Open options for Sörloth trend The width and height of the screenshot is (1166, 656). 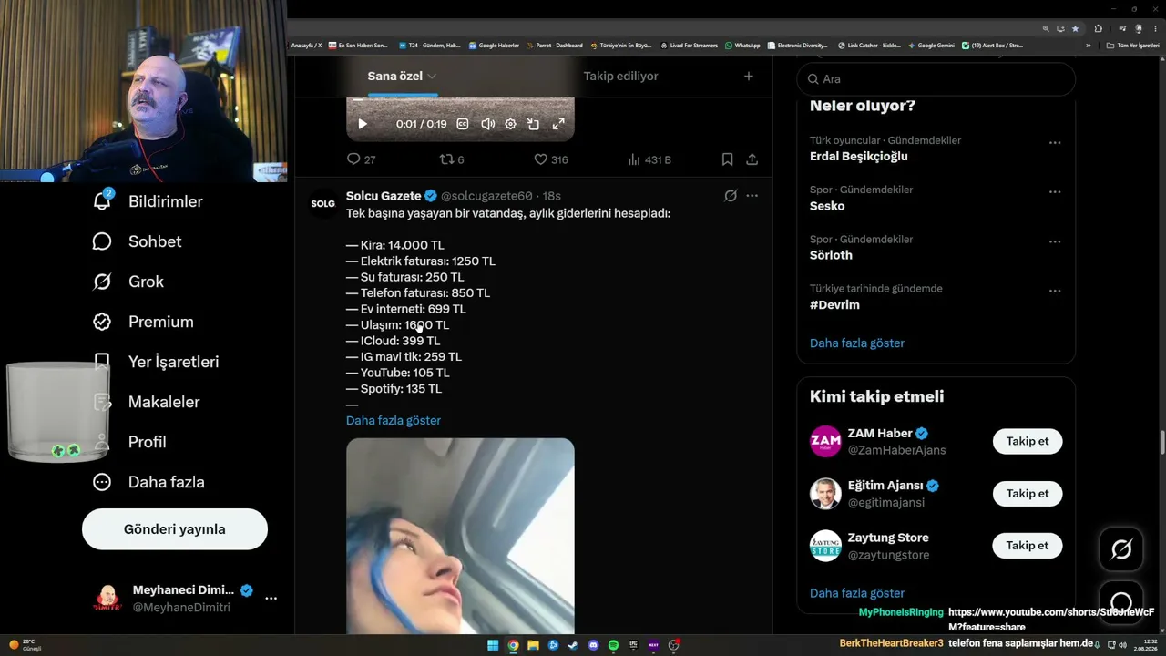tap(1055, 241)
